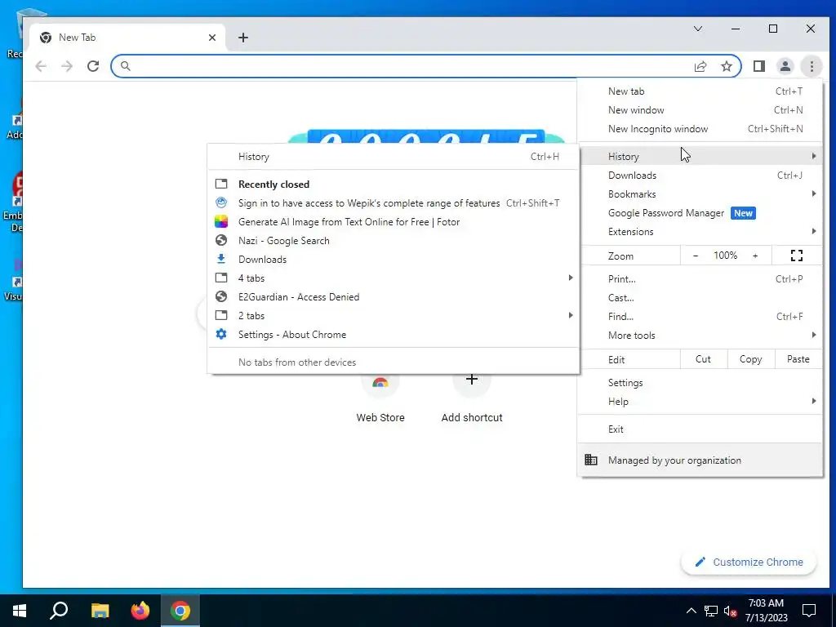Increase zoom with plus button

click(755, 256)
